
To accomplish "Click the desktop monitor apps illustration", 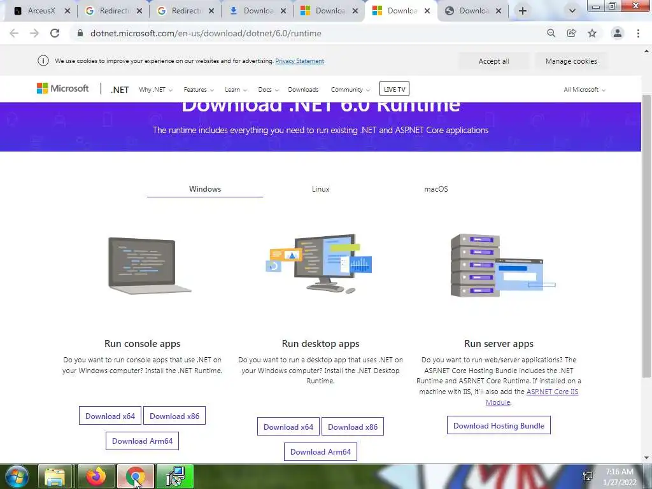I will point(320,263).
